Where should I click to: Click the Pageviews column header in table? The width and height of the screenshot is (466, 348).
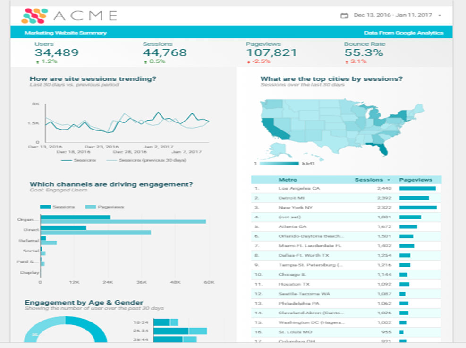[415, 180]
